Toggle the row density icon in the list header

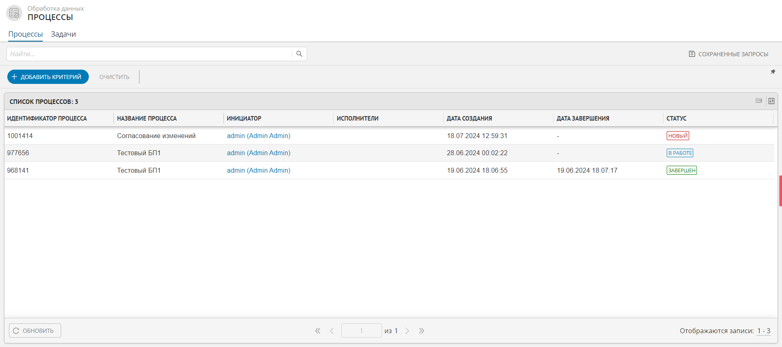point(759,101)
